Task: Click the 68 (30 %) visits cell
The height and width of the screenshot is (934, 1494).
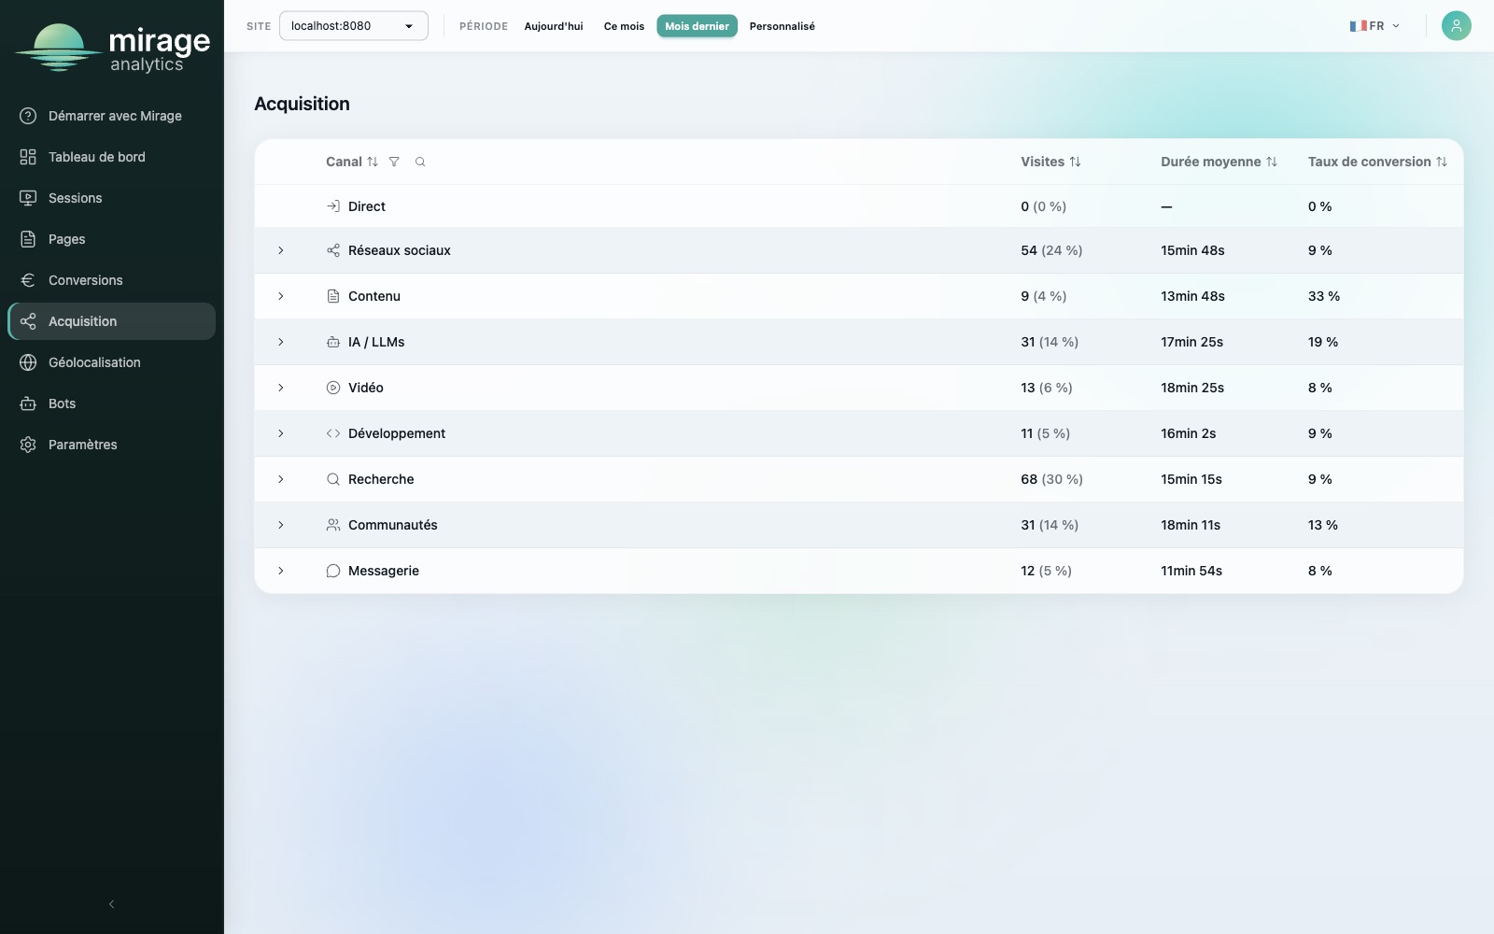Action: click(x=1051, y=479)
